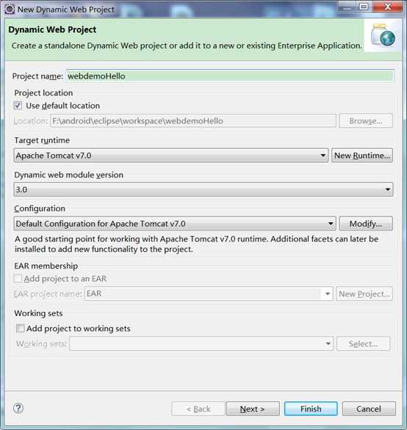This screenshot has width=407, height=430.
Task: Close the New Dynamic Web Project dialog
Action: [x=387, y=7]
